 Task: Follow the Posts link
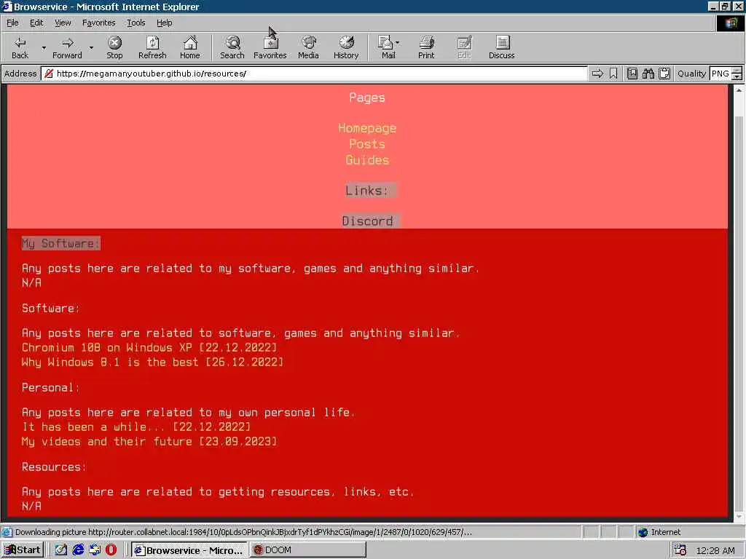click(x=367, y=144)
